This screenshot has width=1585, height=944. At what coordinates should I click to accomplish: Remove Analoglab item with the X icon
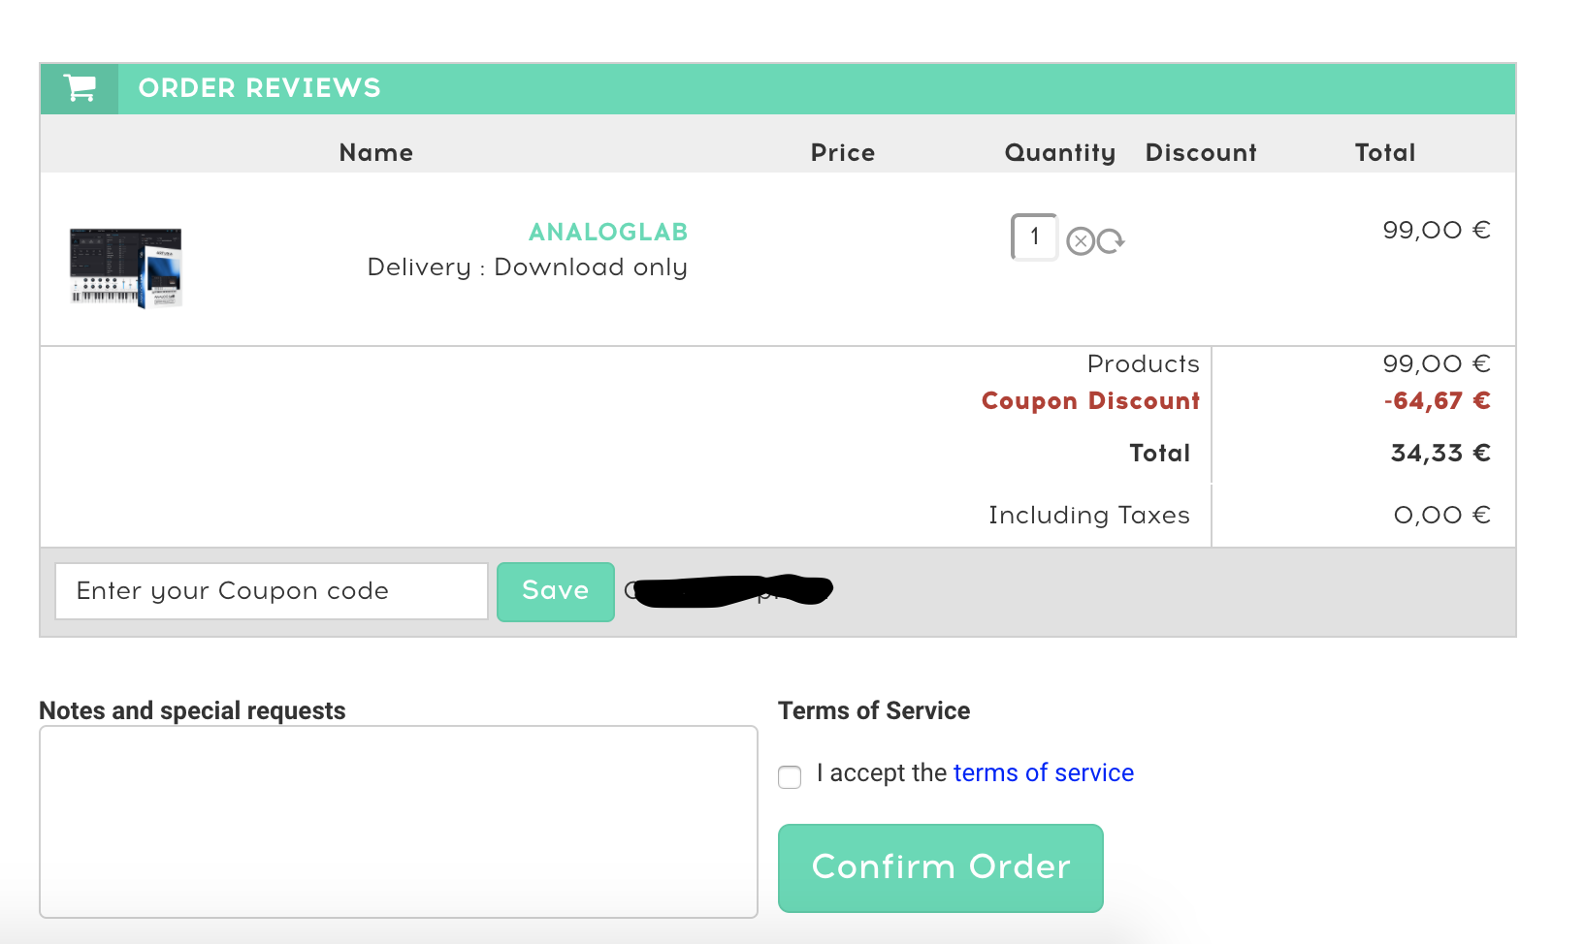coord(1080,240)
